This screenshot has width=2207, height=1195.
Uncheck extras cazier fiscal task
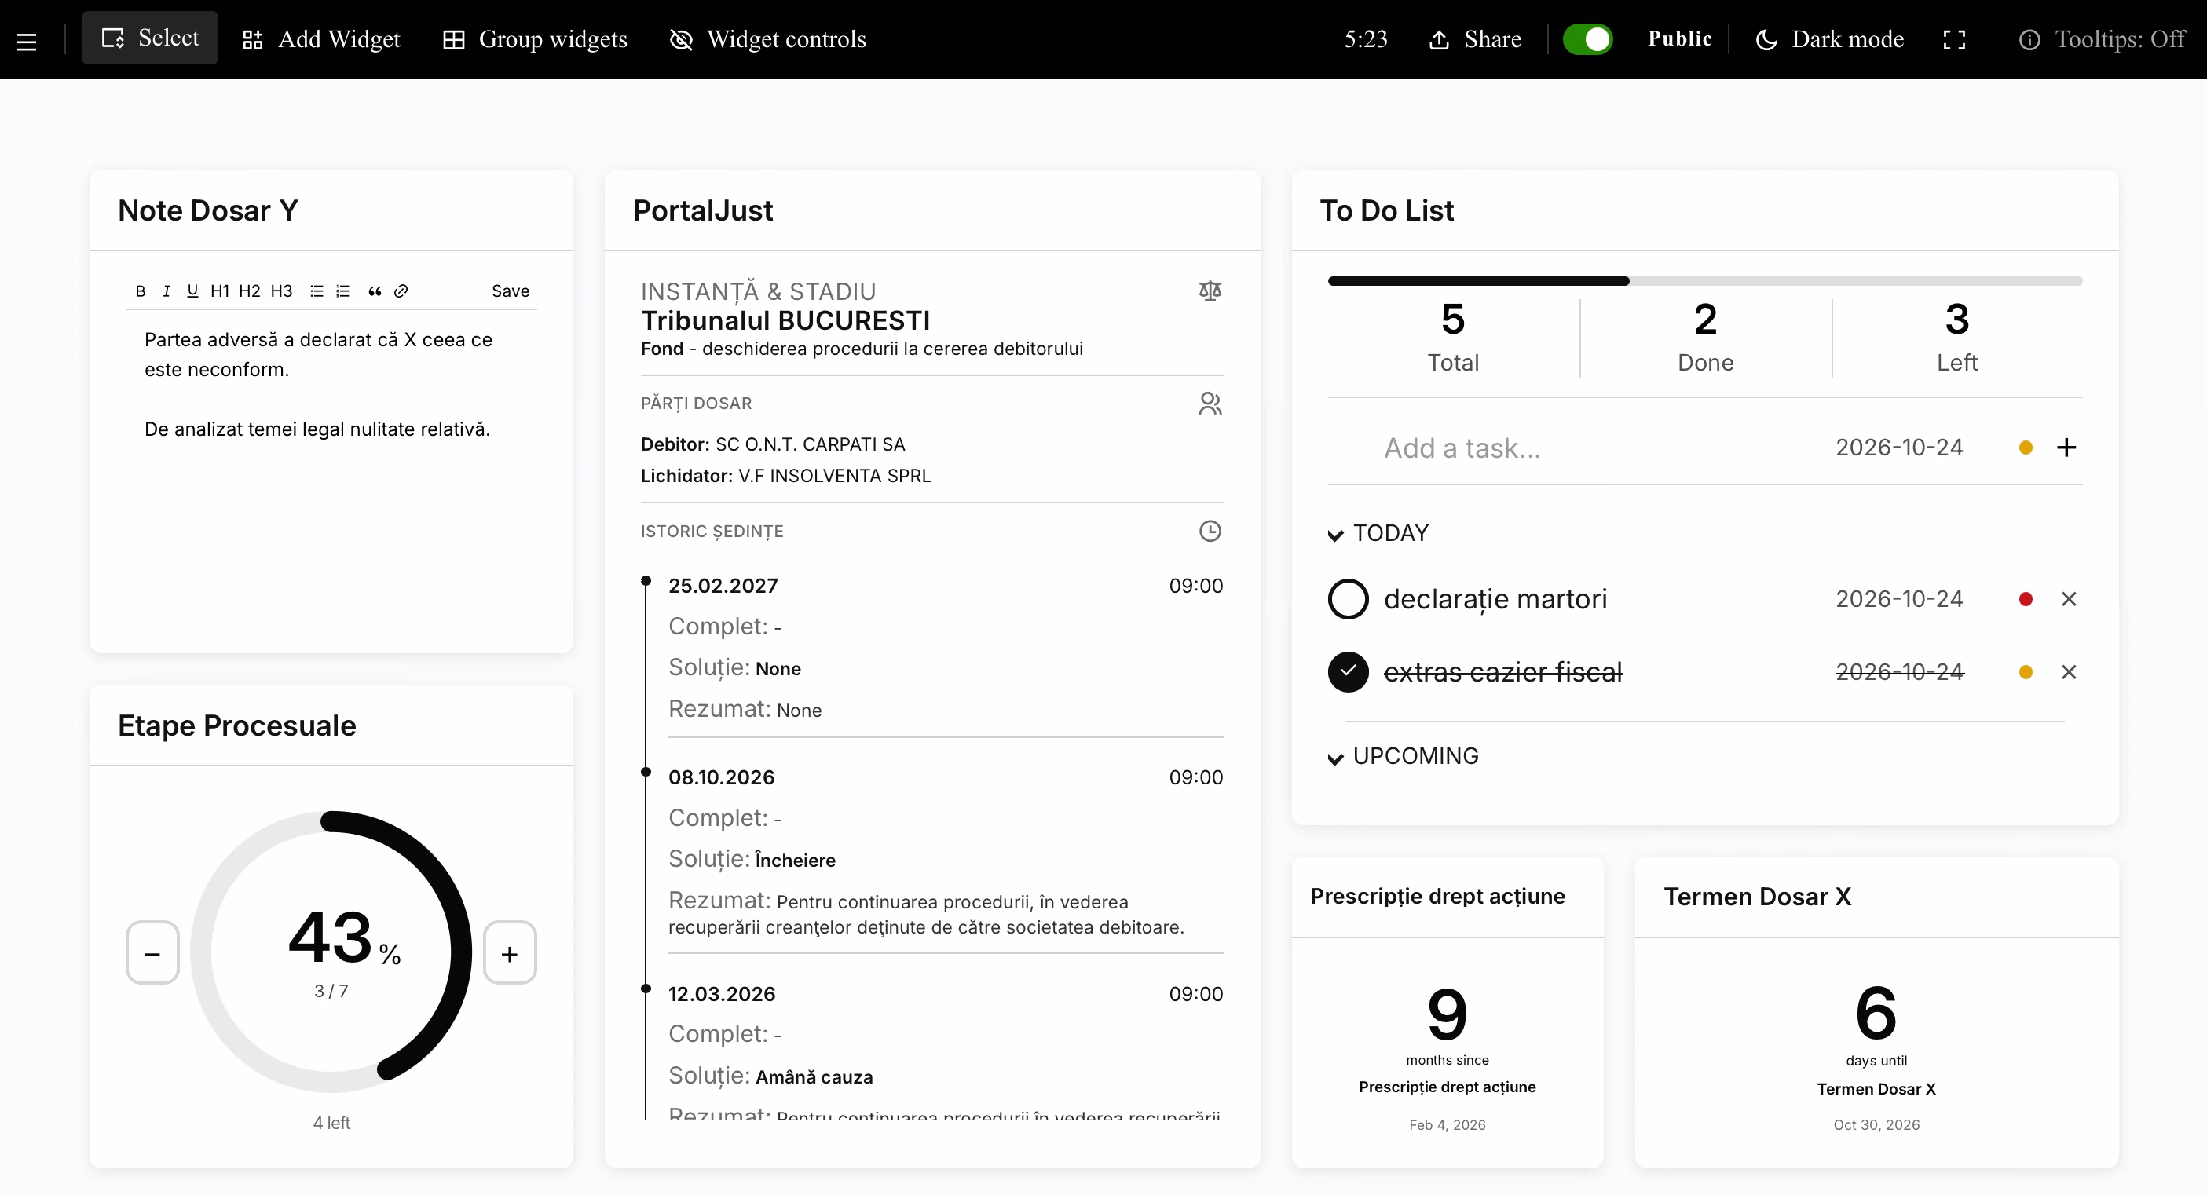(1348, 672)
